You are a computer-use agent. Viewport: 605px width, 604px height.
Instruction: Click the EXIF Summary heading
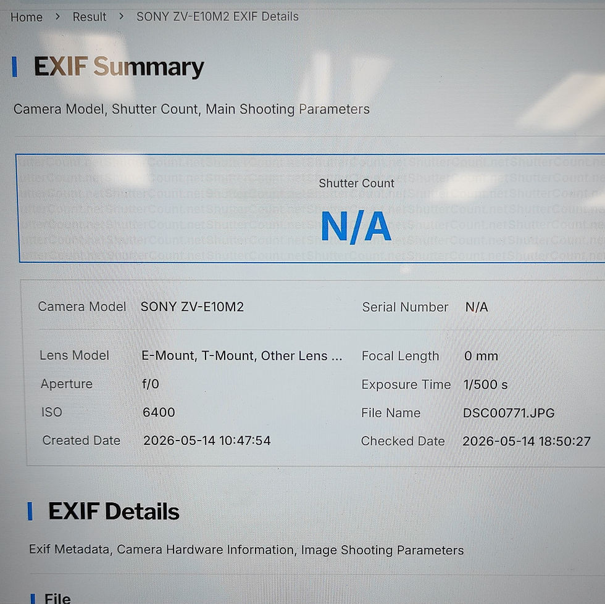click(119, 67)
